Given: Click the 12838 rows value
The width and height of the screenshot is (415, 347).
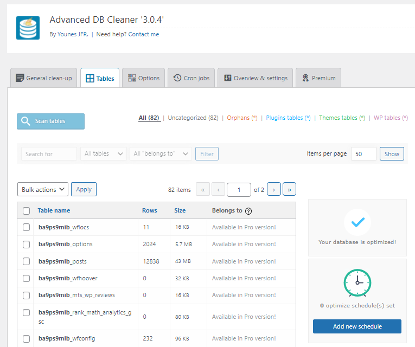Looking at the screenshot, I should pos(151,261).
